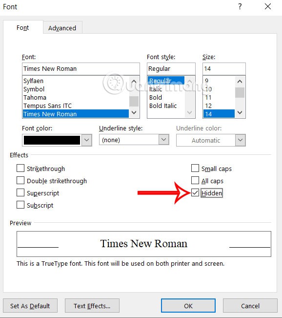Uncheck the Hidden checkbox
The image size is (282, 318).
coord(195,192)
